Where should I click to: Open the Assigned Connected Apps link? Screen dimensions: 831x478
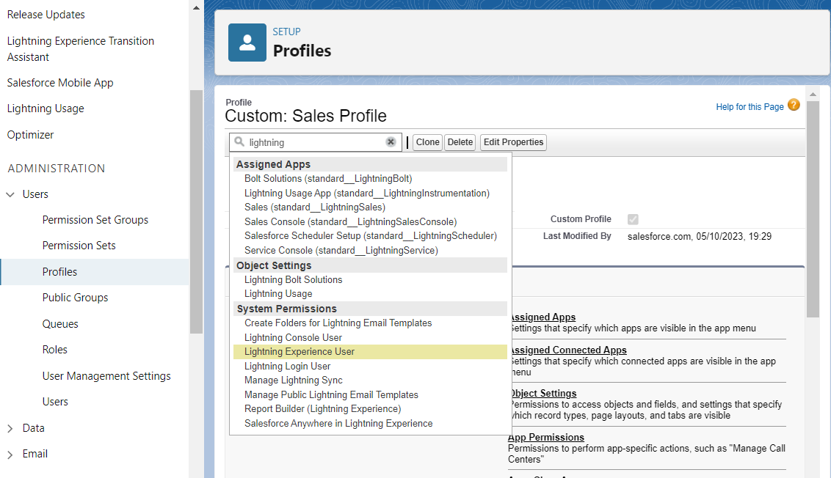coord(567,350)
